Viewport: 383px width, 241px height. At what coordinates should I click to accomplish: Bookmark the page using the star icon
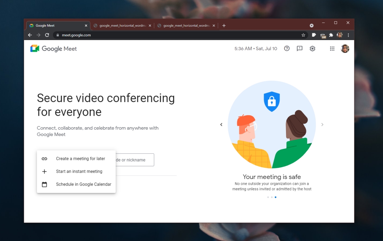(304, 35)
